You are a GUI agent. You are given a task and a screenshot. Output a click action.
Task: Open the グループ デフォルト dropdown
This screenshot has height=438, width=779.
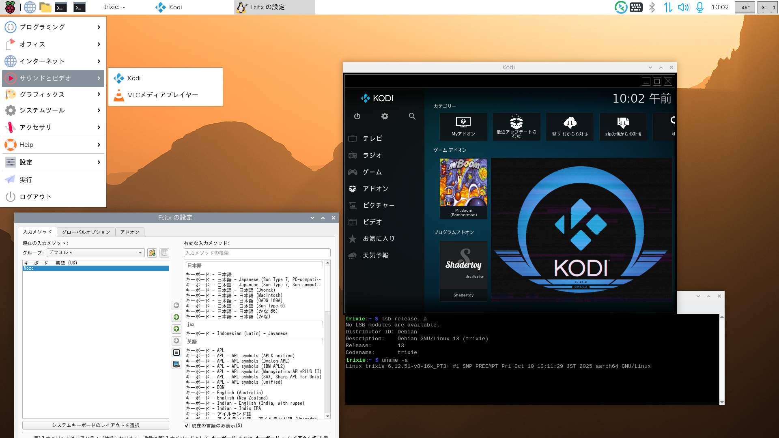96,253
